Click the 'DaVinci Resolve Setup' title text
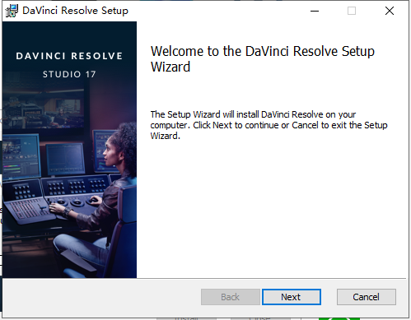411x320 pixels. pyautogui.click(x=75, y=11)
